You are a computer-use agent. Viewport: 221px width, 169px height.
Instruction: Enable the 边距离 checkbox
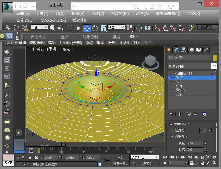tap(172, 130)
